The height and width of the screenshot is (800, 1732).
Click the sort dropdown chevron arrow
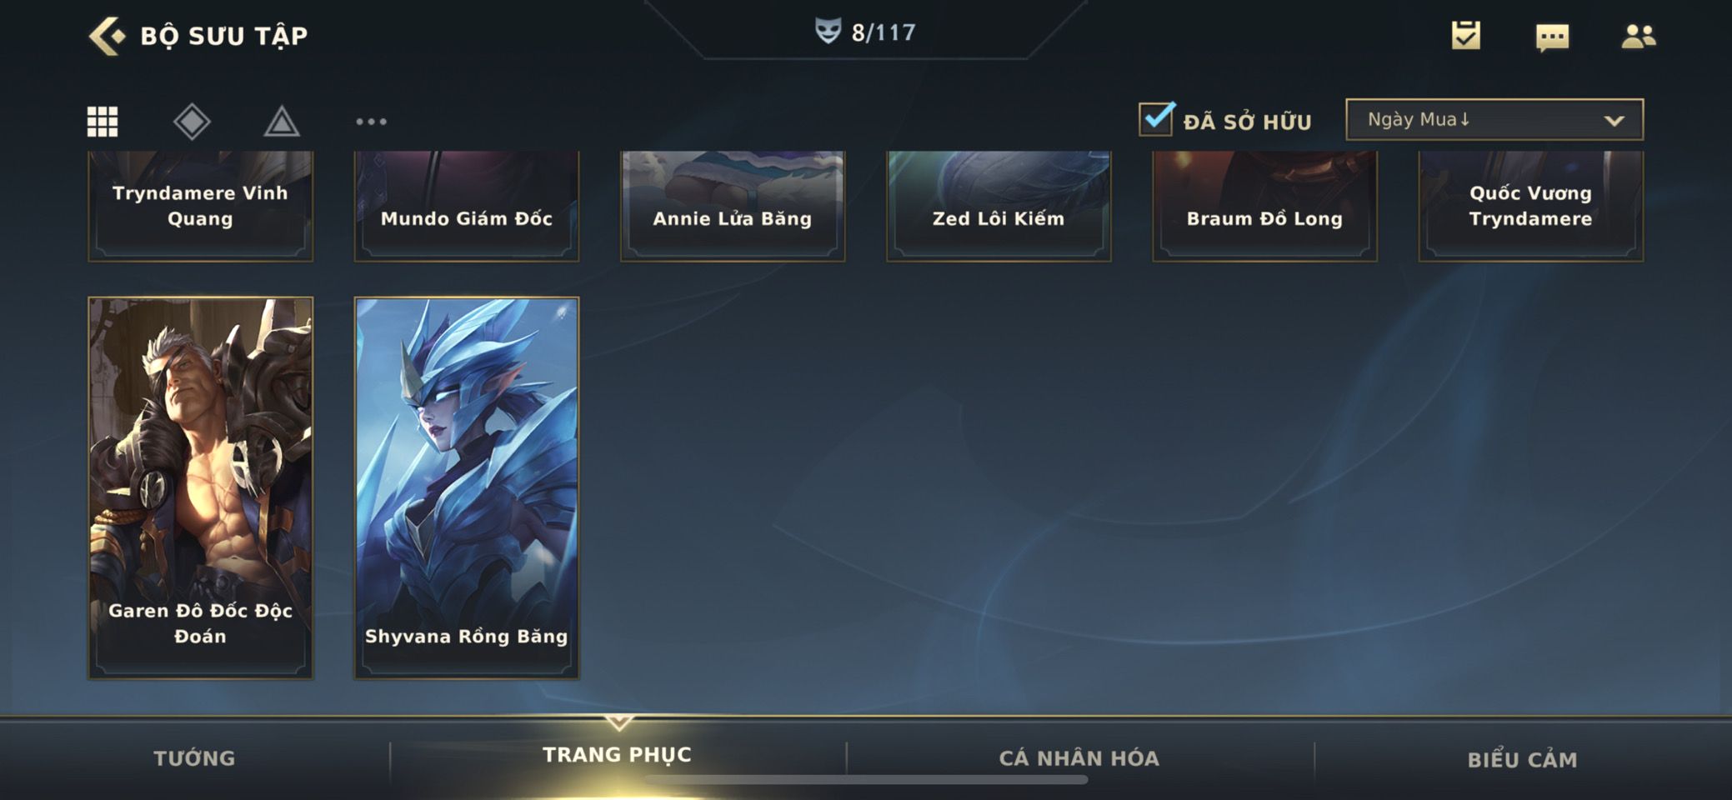tap(1614, 121)
